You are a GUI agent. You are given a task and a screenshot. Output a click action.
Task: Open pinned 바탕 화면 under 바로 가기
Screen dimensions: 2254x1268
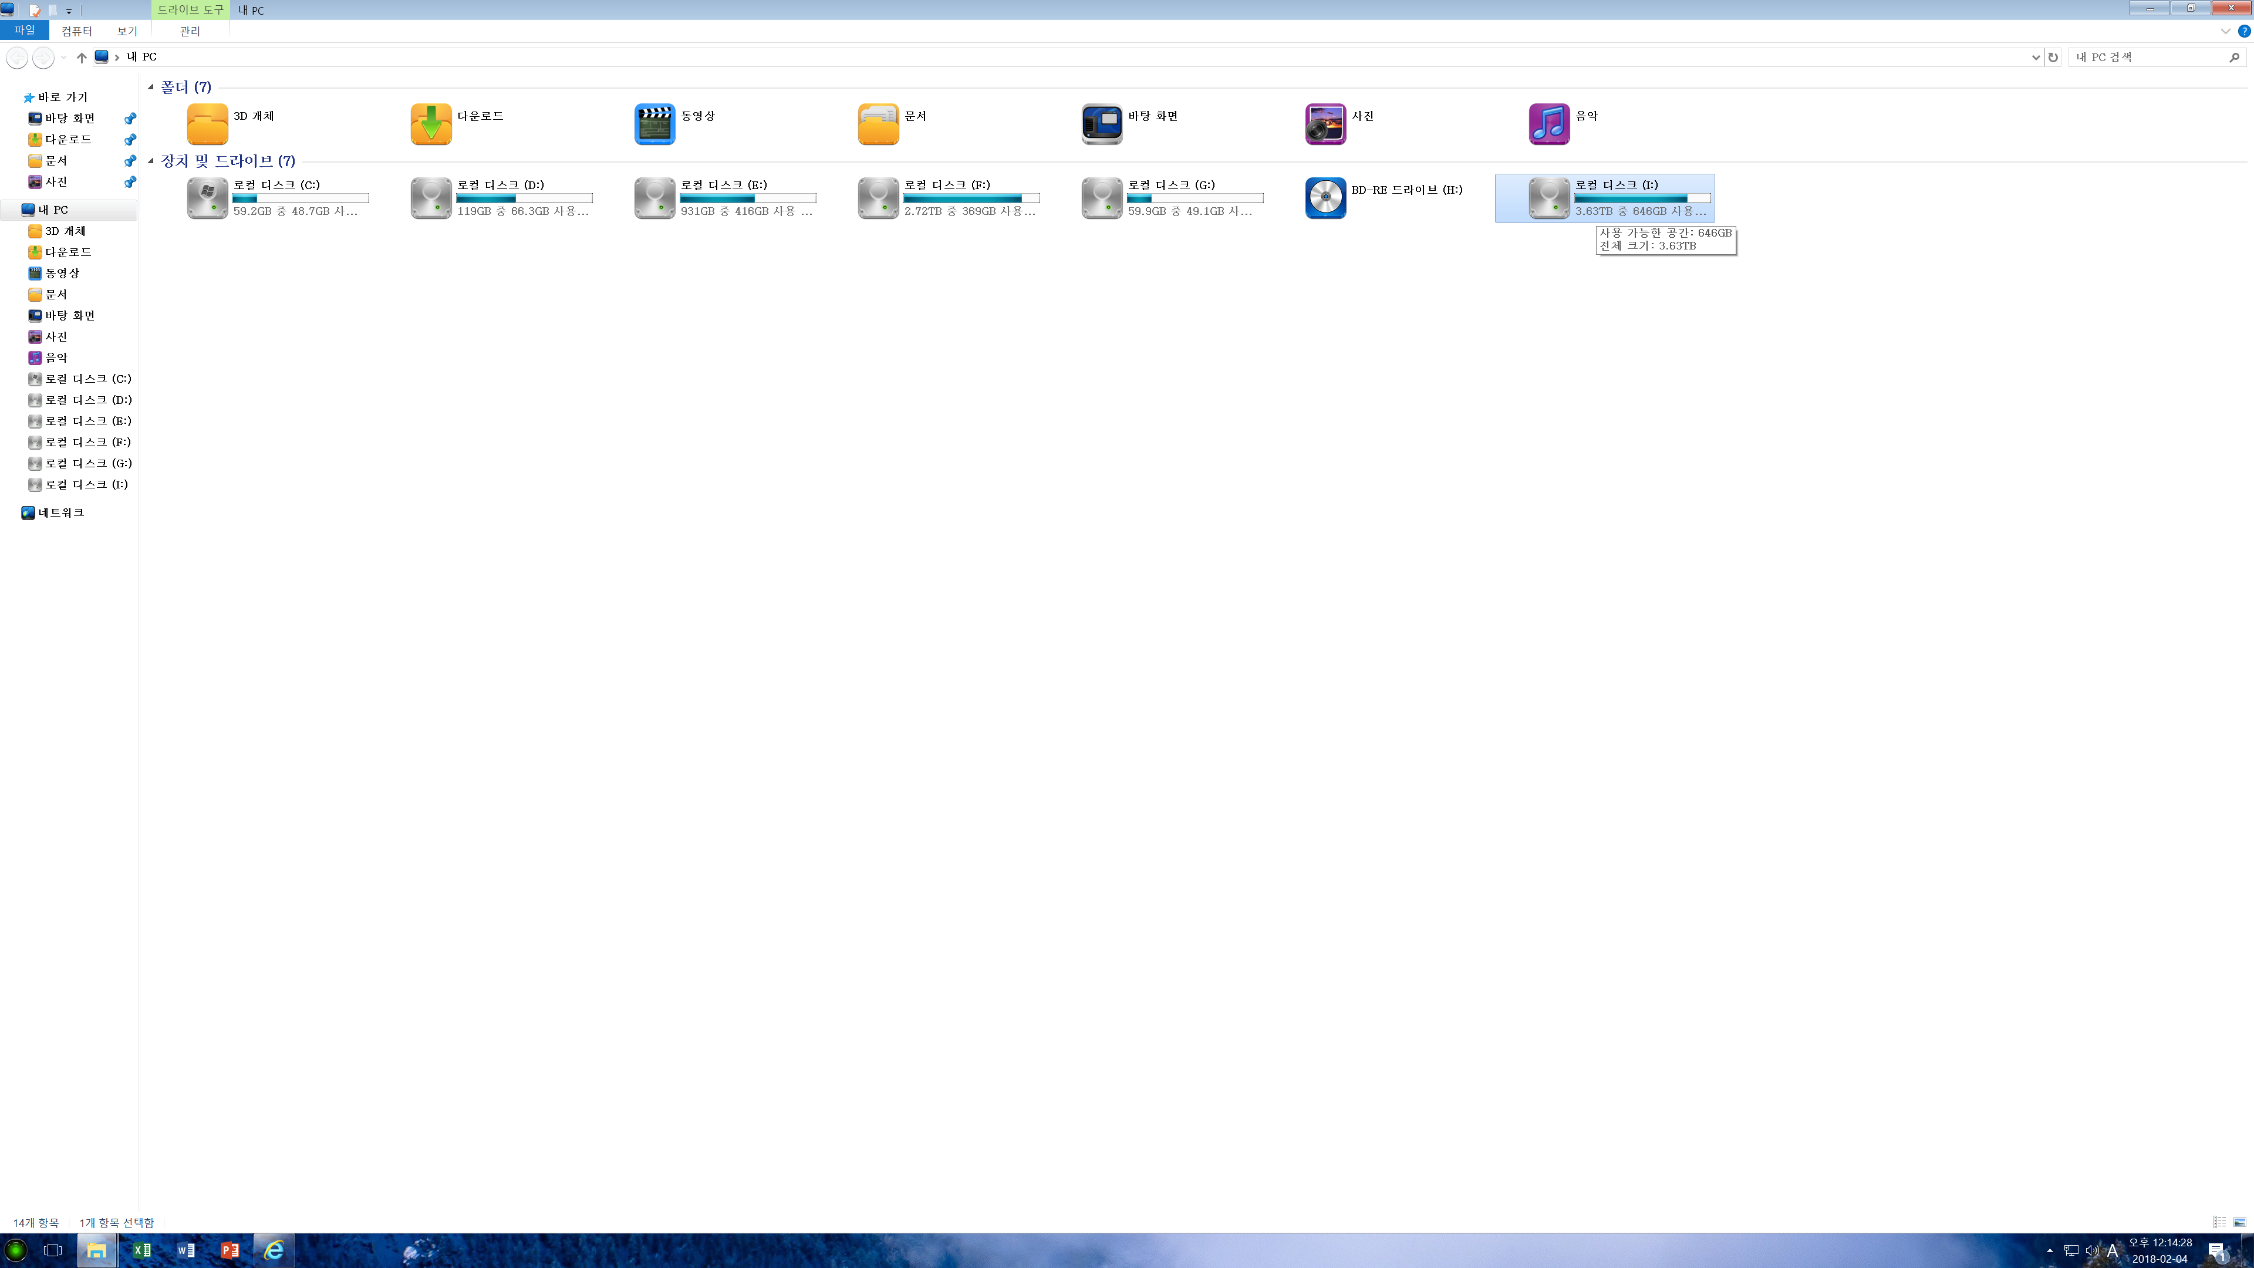click(x=70, y=118)
